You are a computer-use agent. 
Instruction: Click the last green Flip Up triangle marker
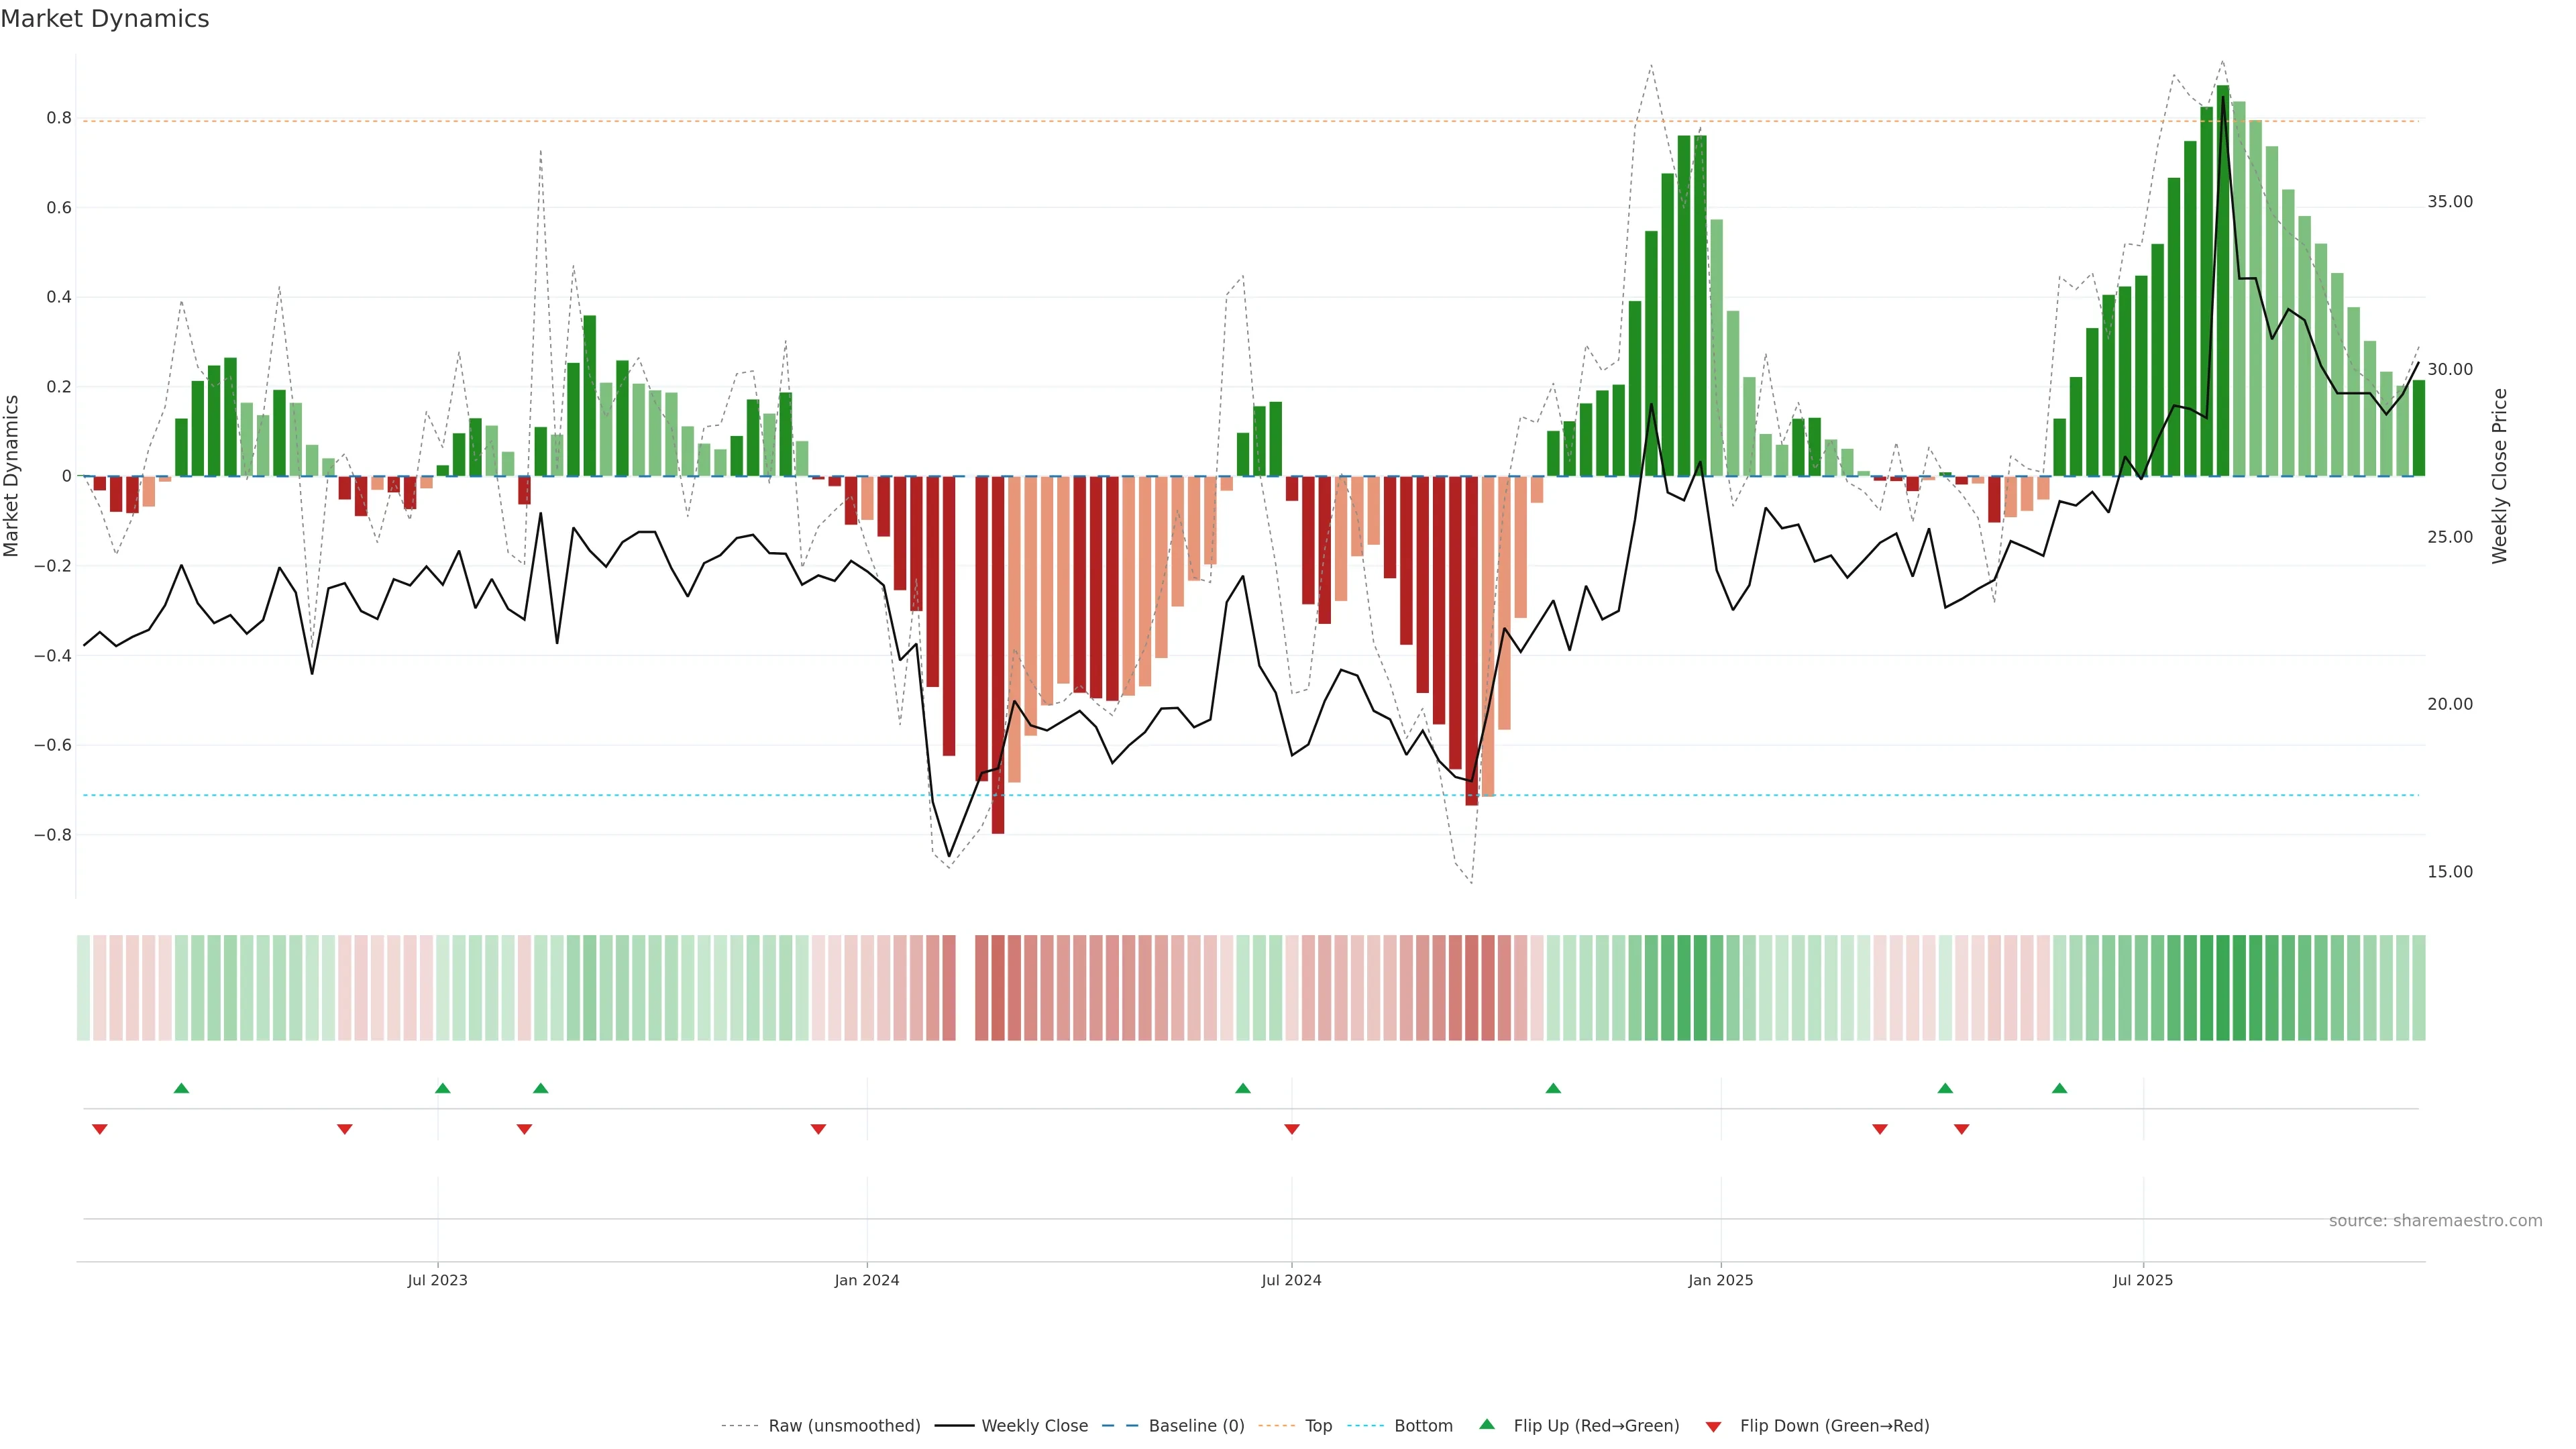click(x=2059, y=1088)
